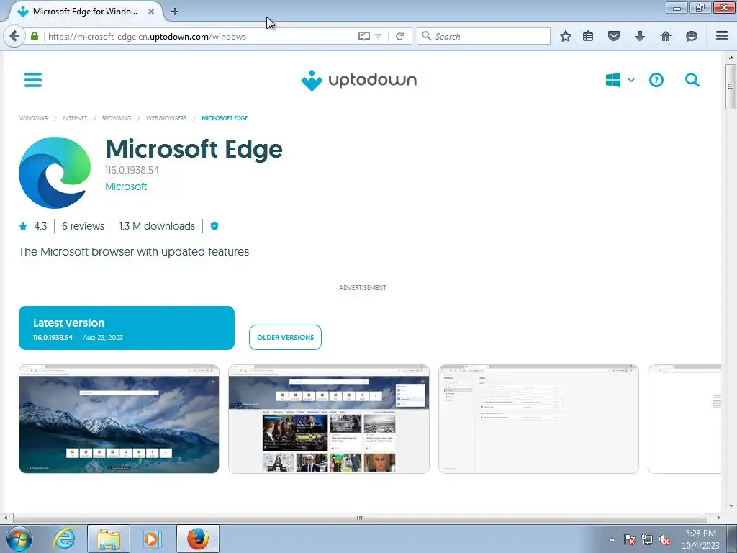Open Windows Media Player from taskbar
737x553 pixels.
pyautogui.click(x=153, y=539)
